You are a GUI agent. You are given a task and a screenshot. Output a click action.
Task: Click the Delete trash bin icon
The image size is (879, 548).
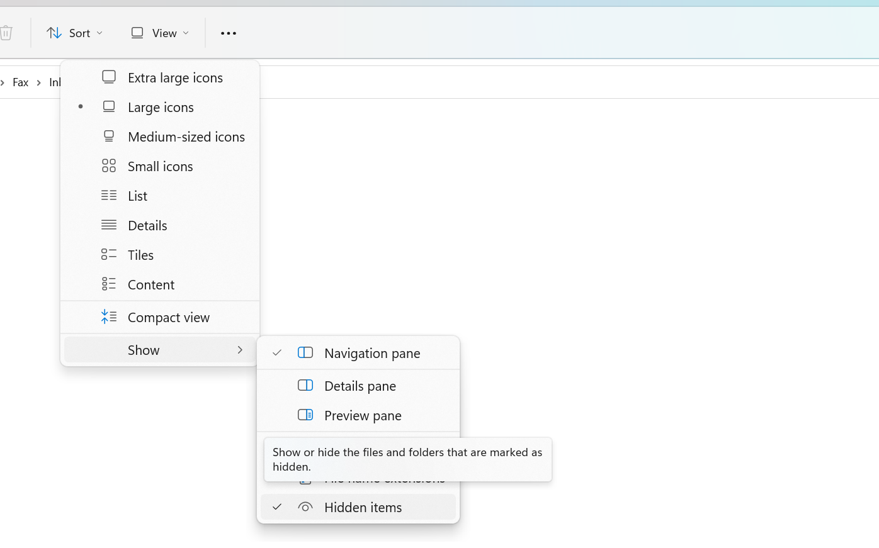pos(6,33)
